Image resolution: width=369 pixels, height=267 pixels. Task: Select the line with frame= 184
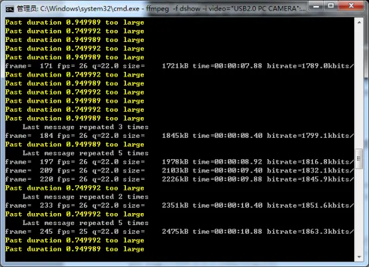click(179, 136)
